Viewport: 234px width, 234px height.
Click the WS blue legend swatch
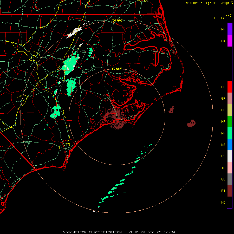pos(230,145)
